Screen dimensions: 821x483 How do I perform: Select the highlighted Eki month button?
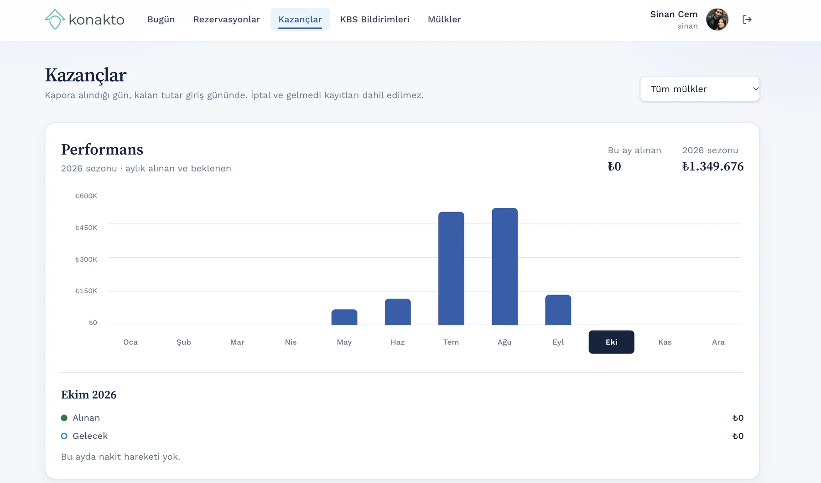tap(611, 342)
